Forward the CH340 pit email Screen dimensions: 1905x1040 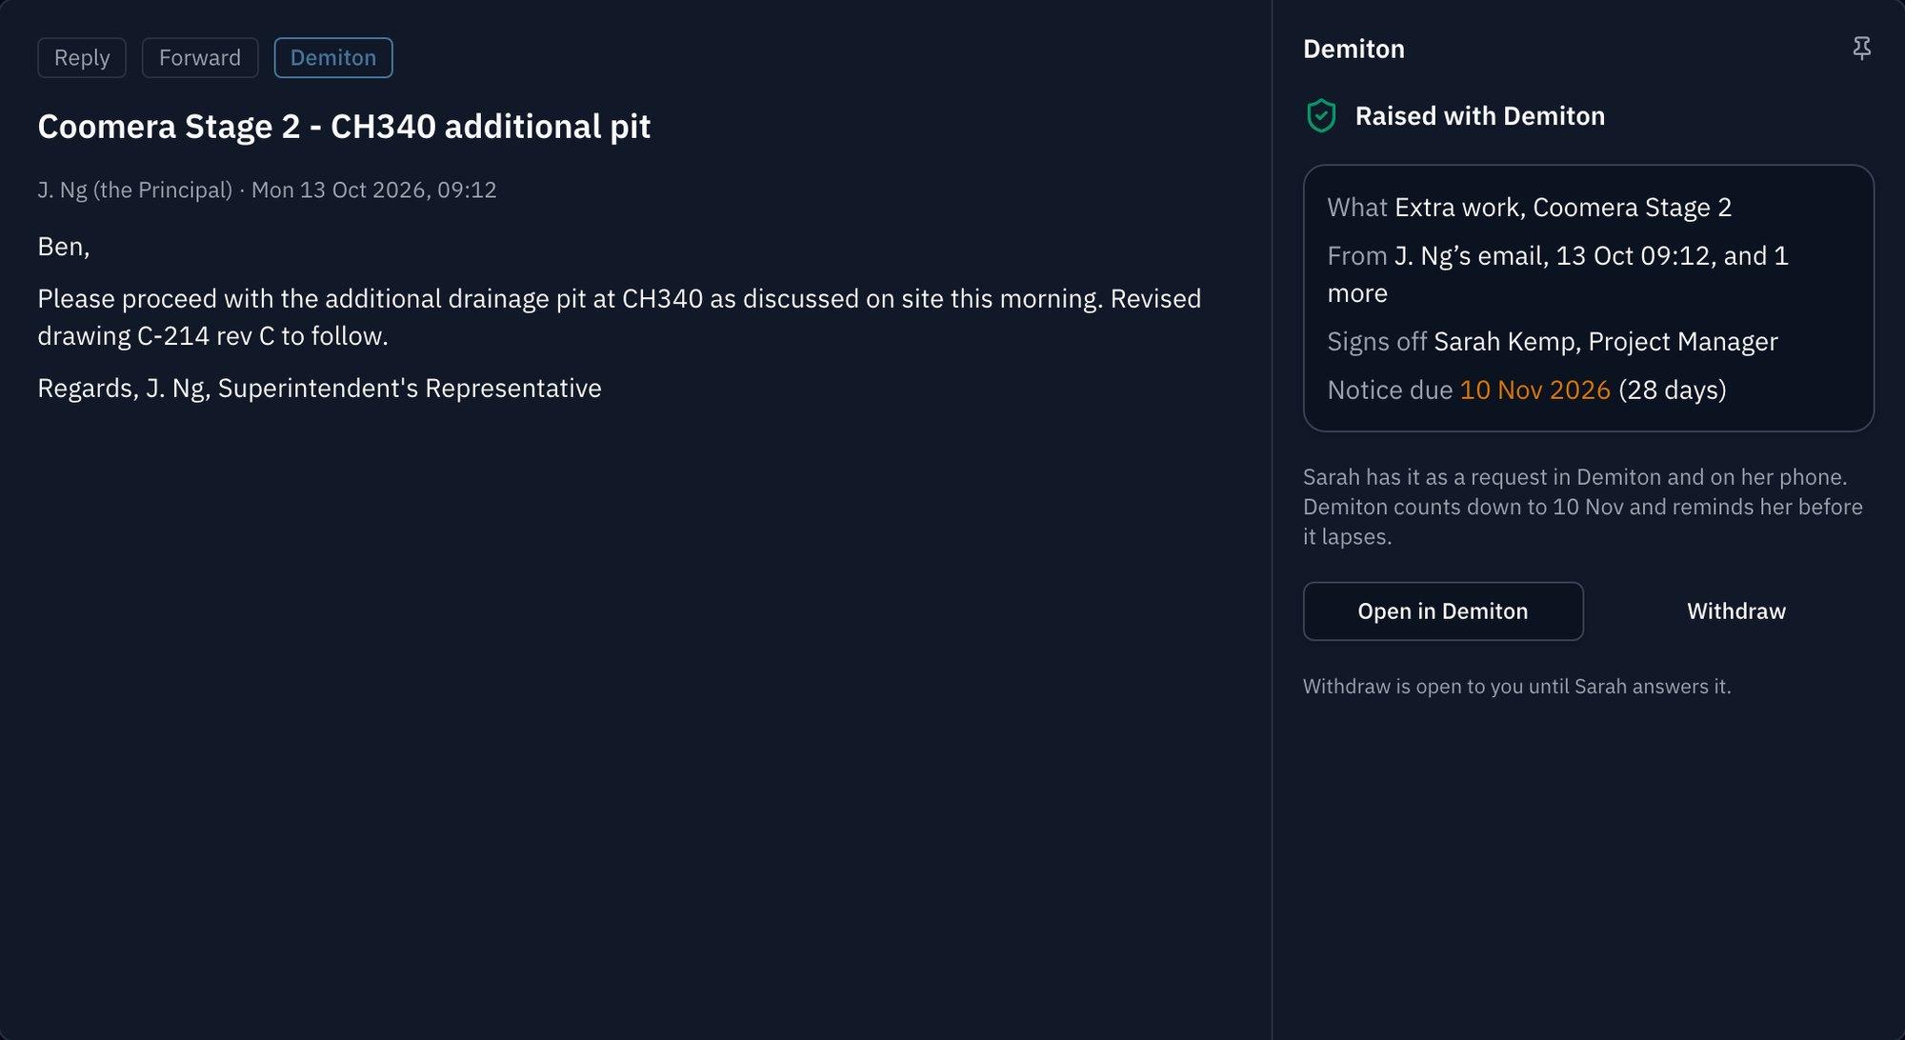(200, 57)
